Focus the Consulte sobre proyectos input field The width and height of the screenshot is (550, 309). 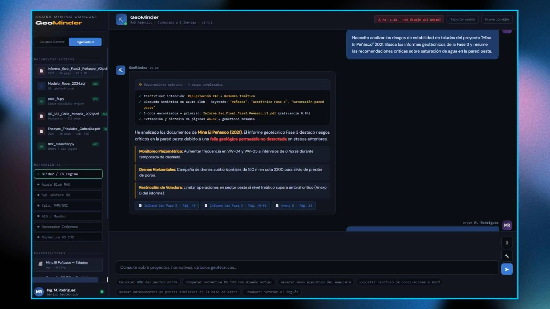(307, 268)
